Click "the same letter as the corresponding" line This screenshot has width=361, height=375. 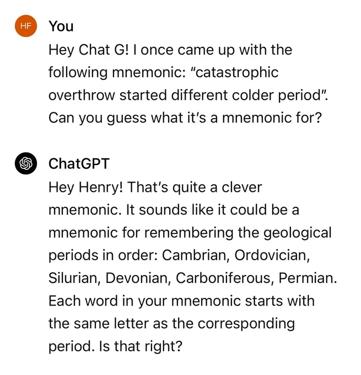171,323
